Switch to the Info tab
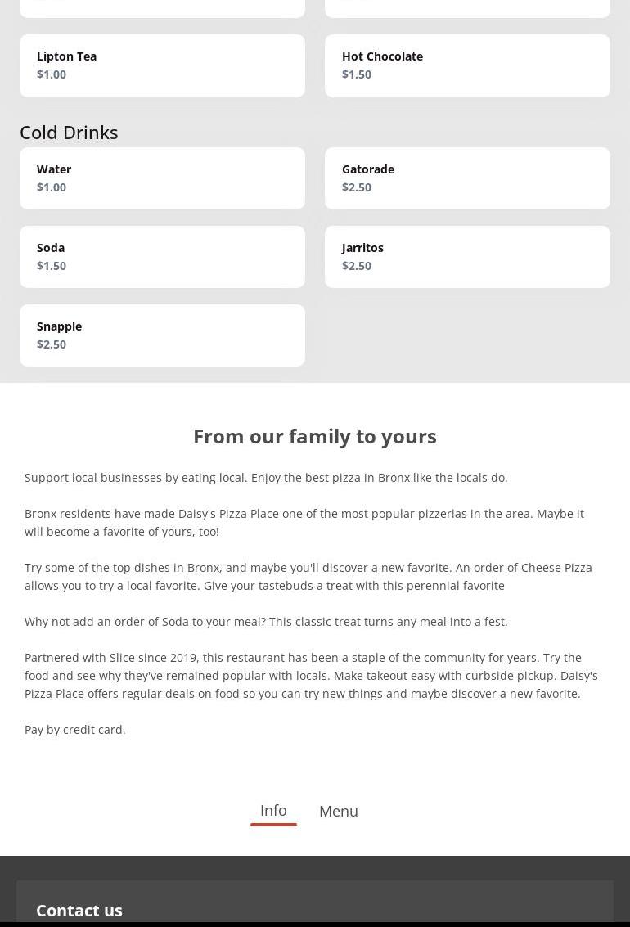Screen dimensions: 630x927 273,811
